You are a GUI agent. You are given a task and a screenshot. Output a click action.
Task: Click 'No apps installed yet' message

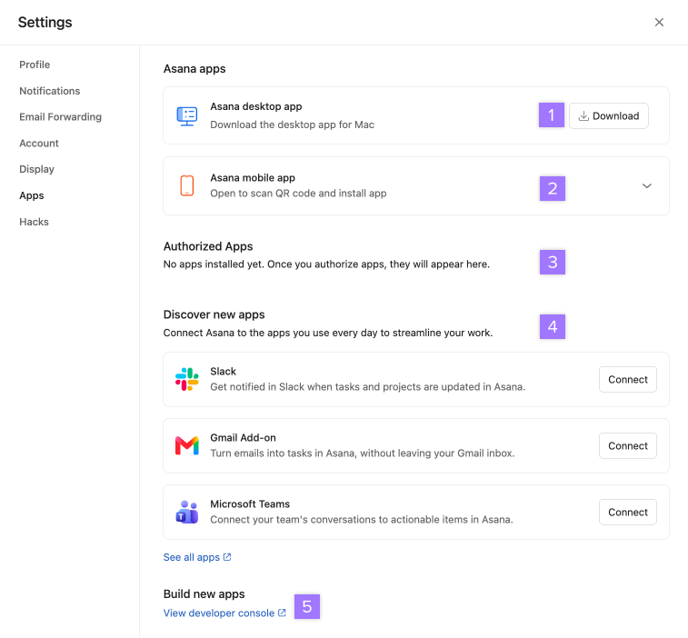326,264
